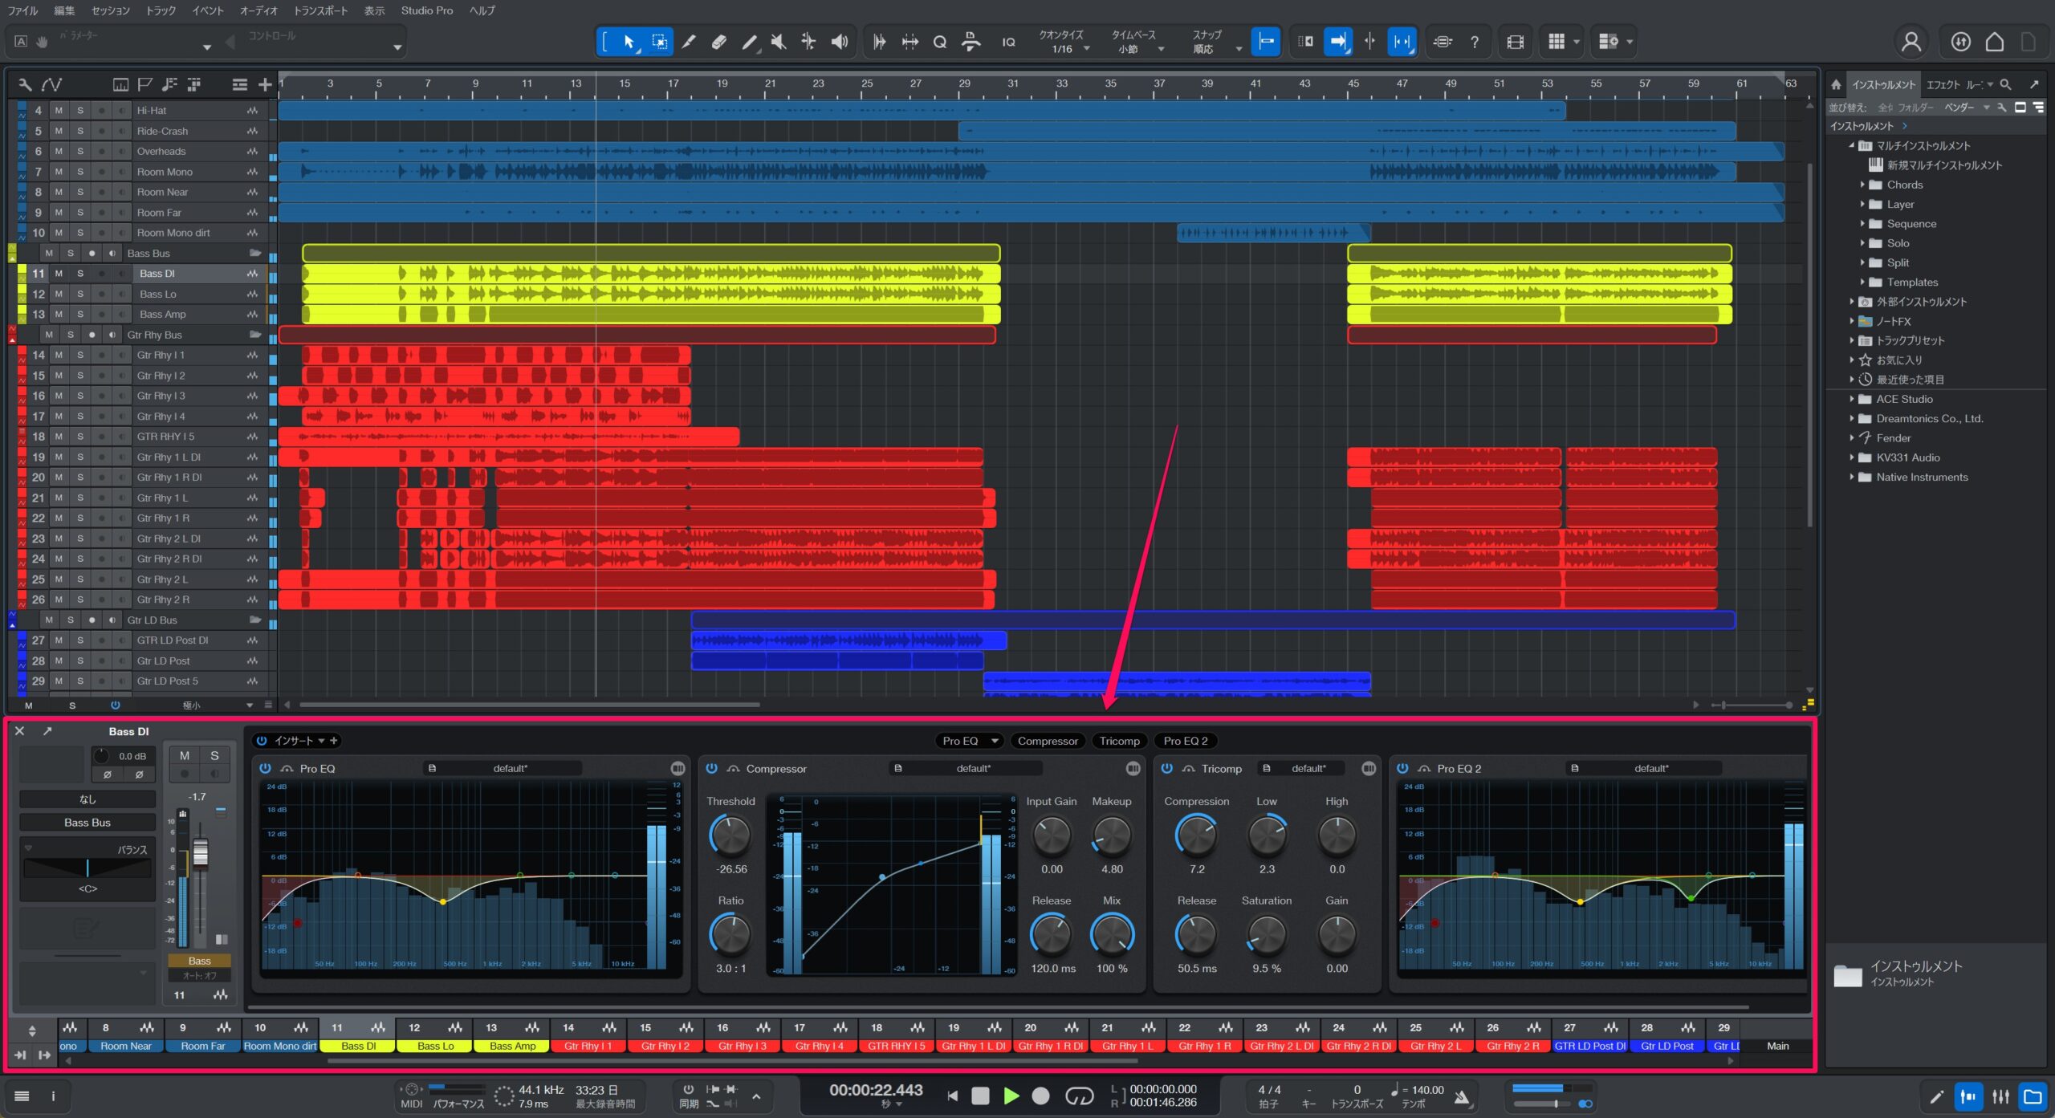Click the Tricomp insert button
This screenshot has height=1118, width=2055.
pyautogui.click(x=1119, y=741)
